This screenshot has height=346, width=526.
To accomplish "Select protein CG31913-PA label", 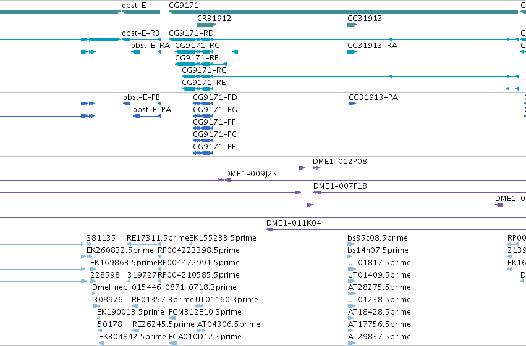I will 373,97.
